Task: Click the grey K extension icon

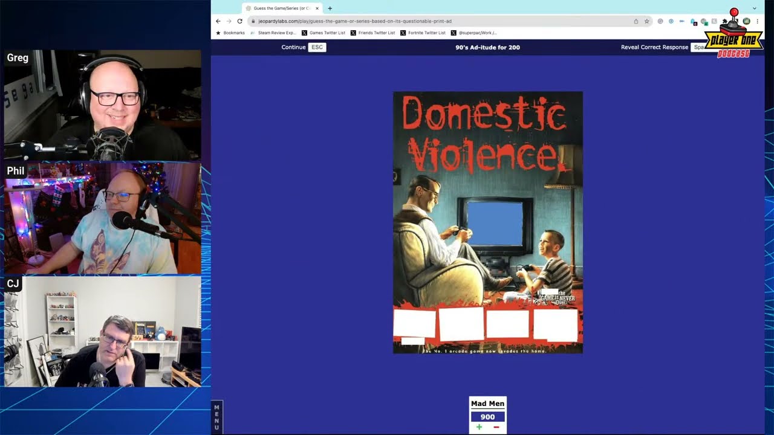Action: [x=714, y=21]
